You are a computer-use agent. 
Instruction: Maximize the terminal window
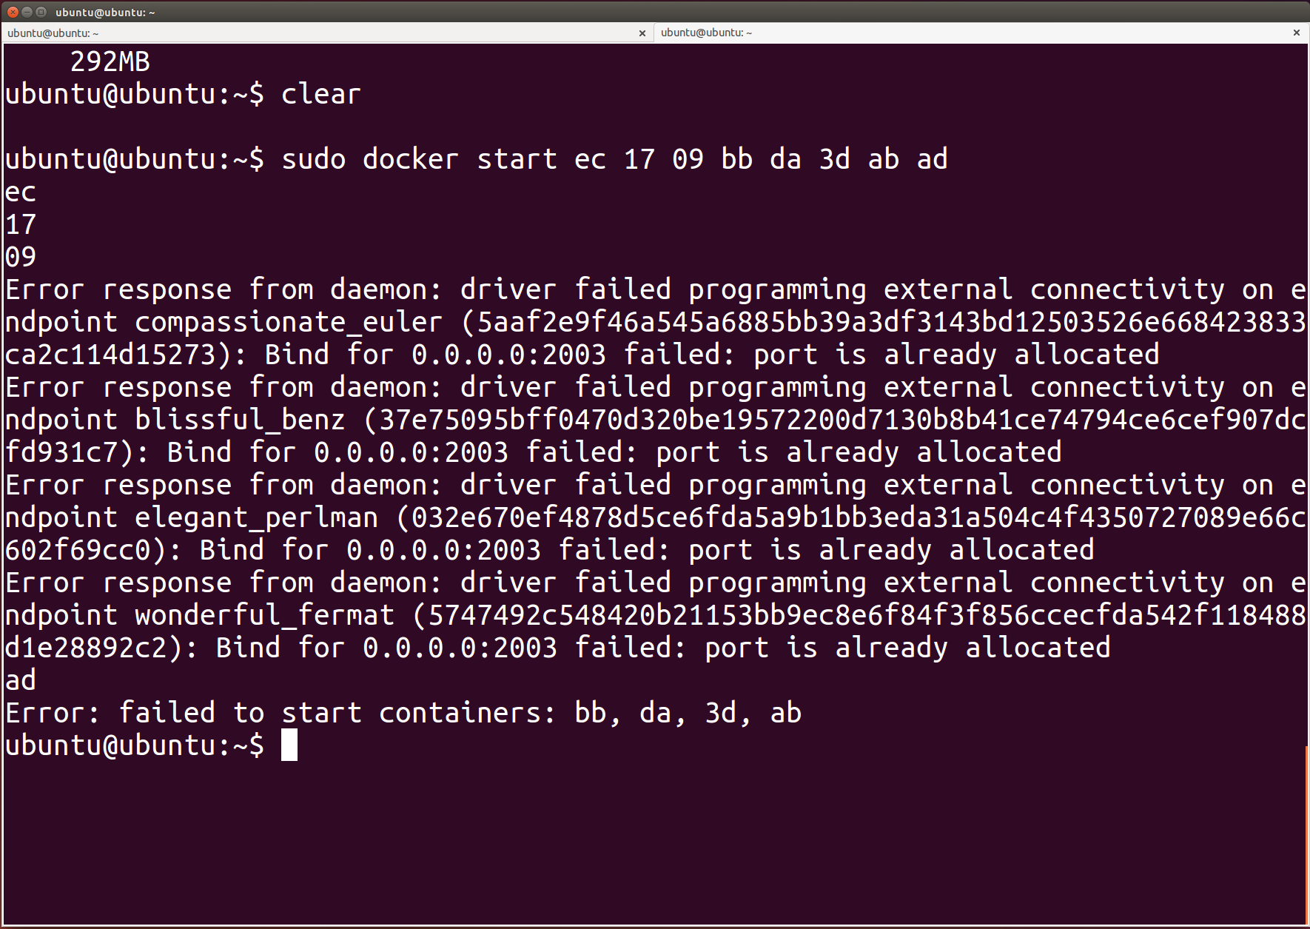point(41,12)
